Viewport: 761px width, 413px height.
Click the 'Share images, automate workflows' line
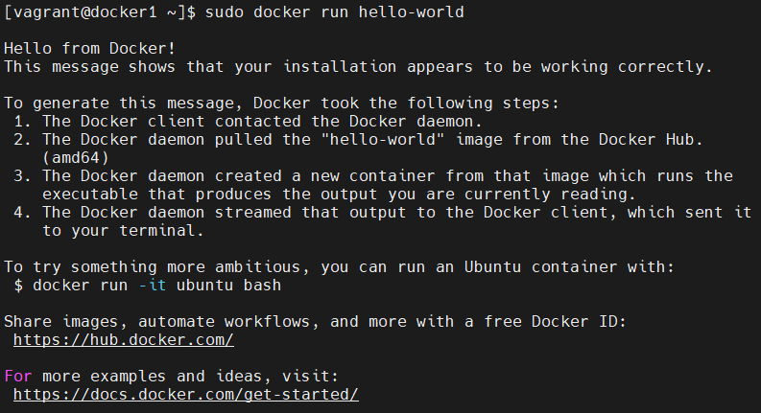point(316,321)
